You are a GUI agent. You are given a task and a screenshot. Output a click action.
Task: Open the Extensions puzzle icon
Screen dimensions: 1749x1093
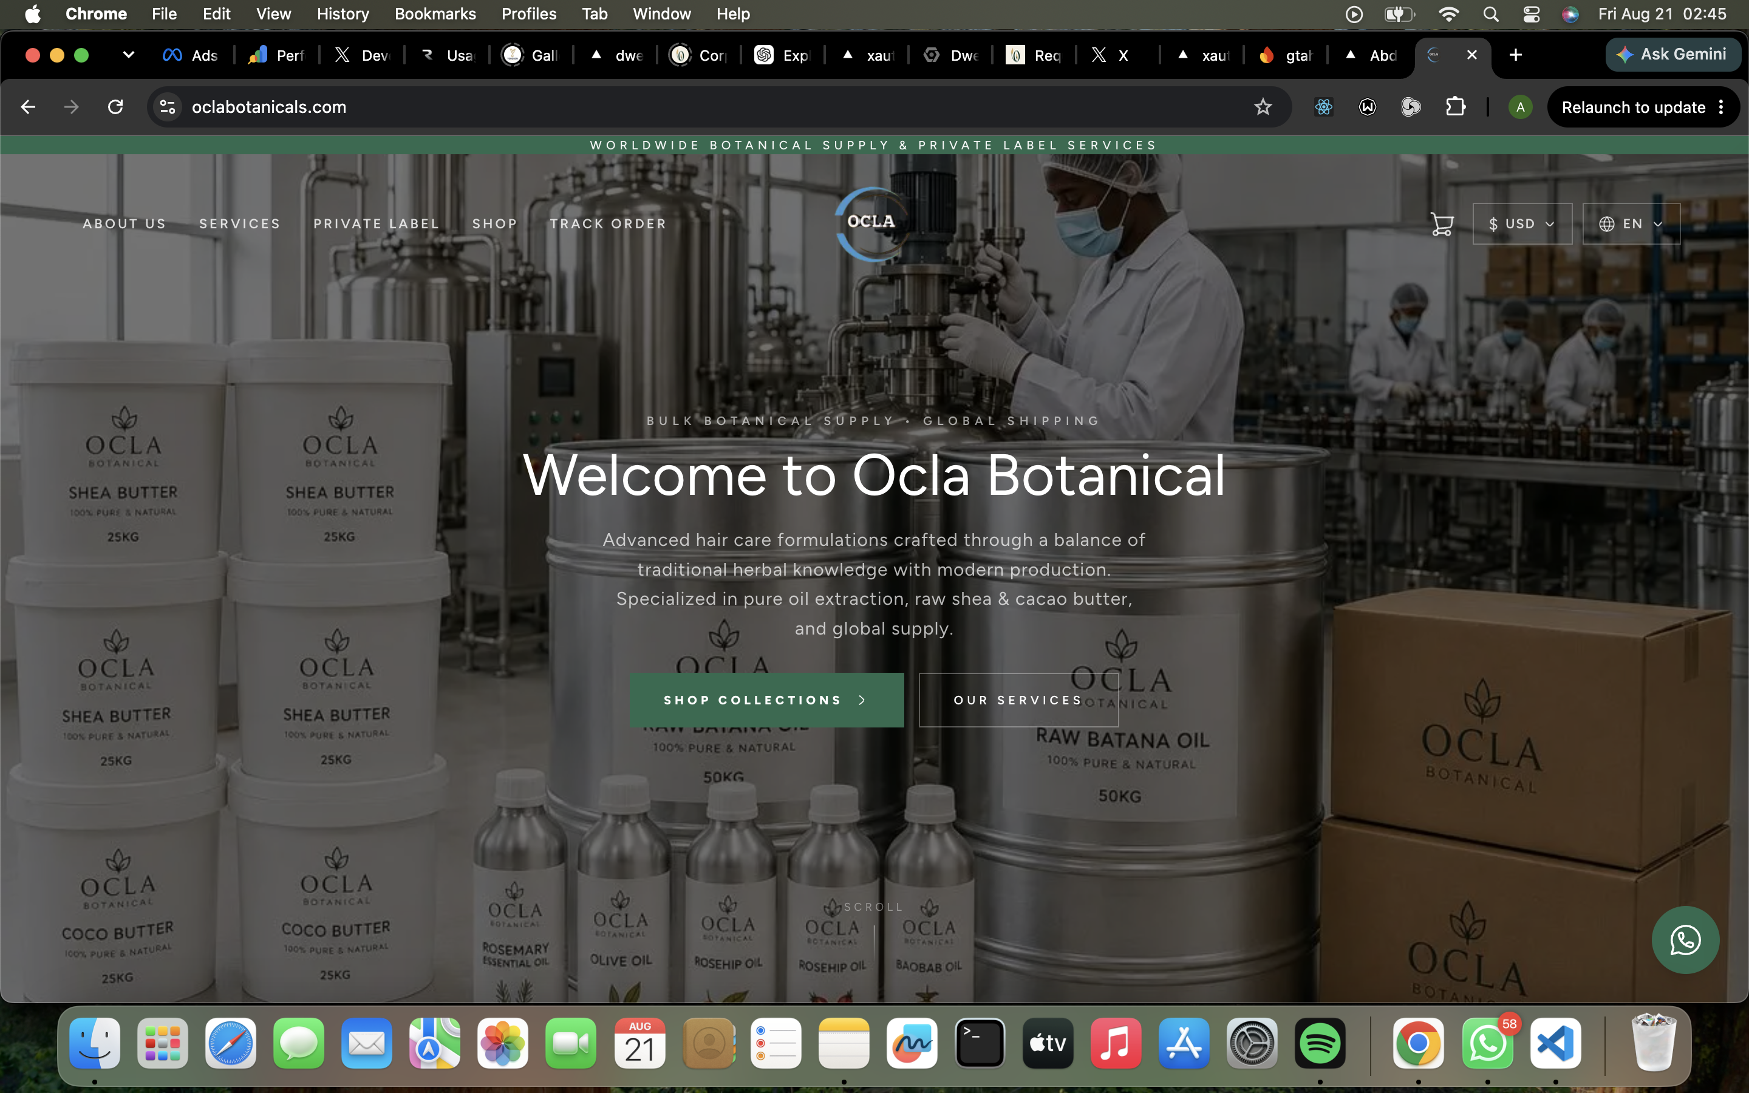pyautogui.click(x=1455, y=107)
